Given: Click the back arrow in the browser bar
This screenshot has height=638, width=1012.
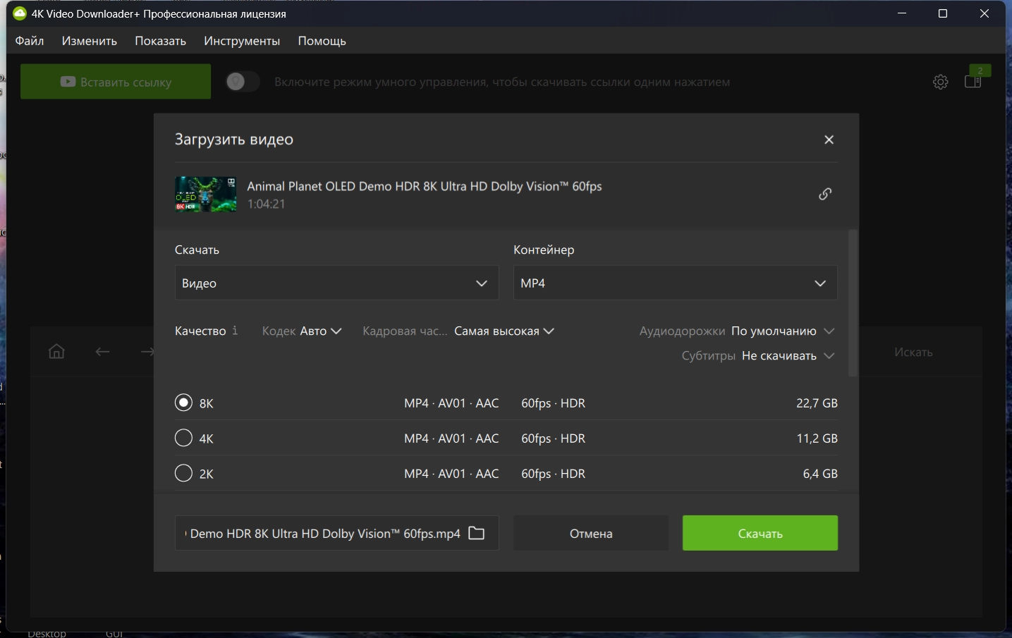Looking at the screenshot, I should coord(103,351).
